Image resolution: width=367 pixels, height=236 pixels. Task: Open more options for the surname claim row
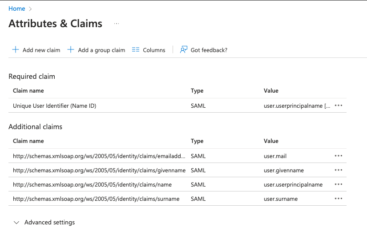[339, 199]
